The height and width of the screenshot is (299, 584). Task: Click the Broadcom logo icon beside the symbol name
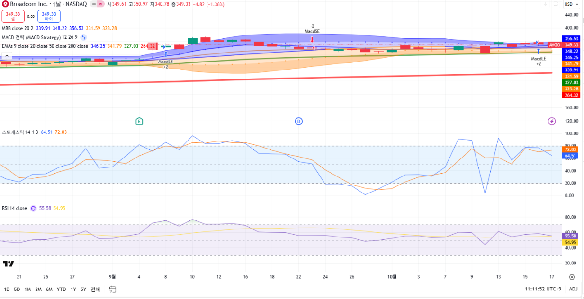(x=5, y=4)
